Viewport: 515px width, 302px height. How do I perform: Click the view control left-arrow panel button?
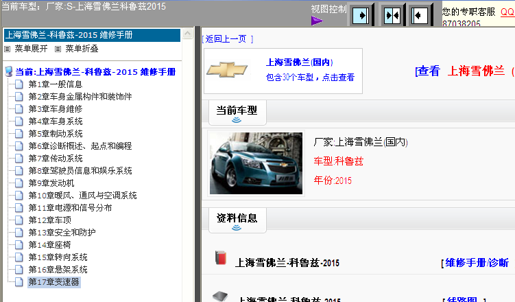click(420, 16)
